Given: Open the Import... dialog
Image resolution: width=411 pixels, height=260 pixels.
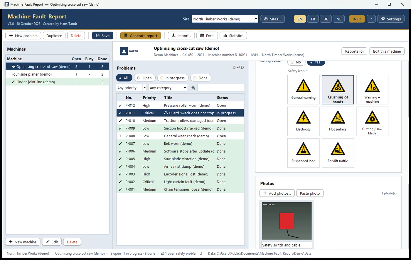Looking at the screenshot, I should tap(181, 36).
